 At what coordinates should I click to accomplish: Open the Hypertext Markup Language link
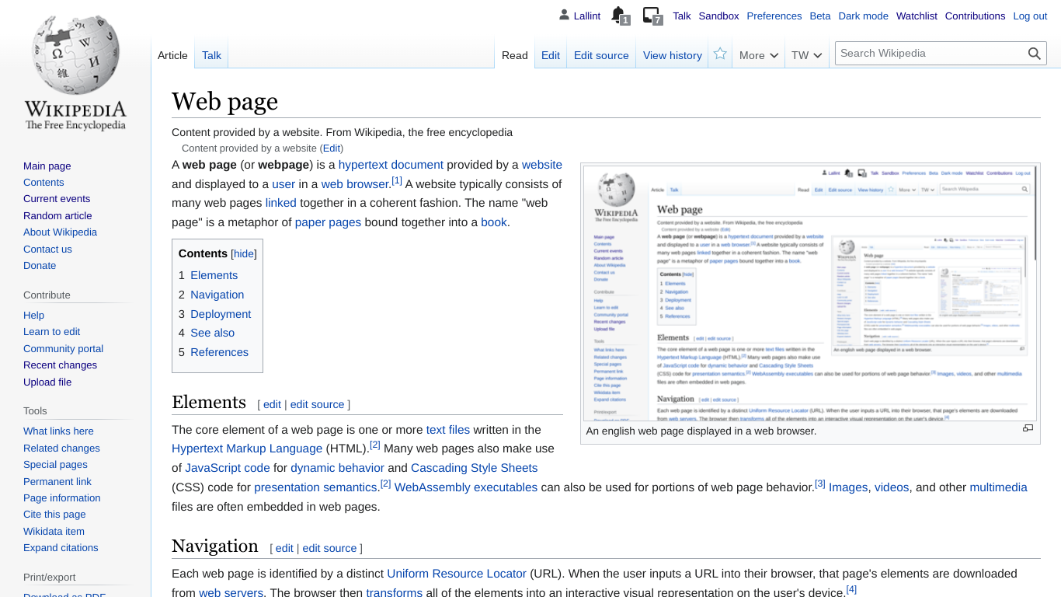tap(247, 449)
